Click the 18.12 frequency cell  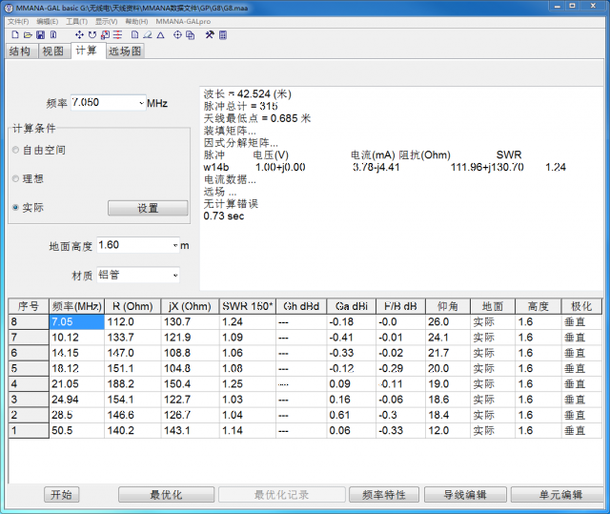[76, 368]
